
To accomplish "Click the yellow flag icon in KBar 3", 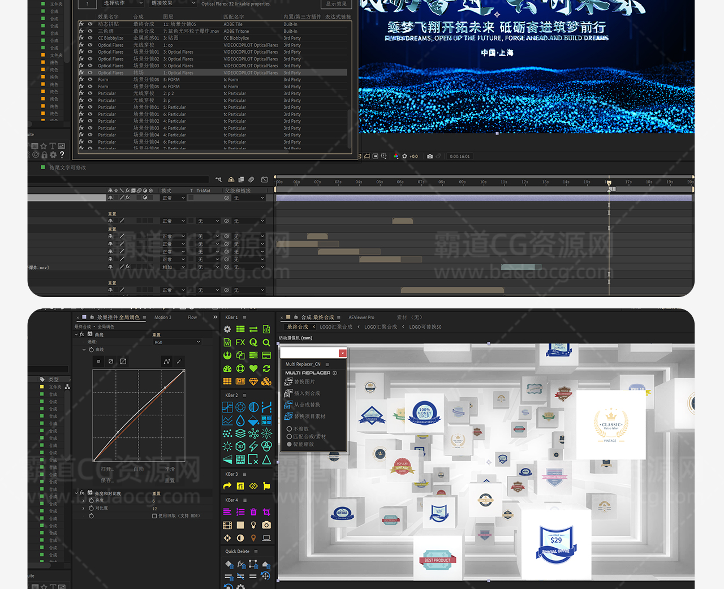I will 266,485.
